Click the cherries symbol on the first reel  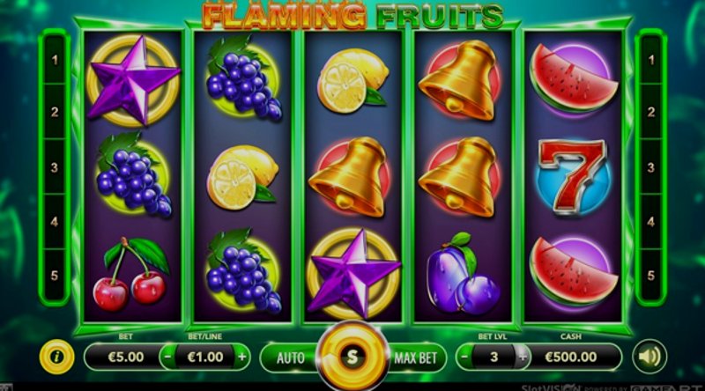click(132, 274)
